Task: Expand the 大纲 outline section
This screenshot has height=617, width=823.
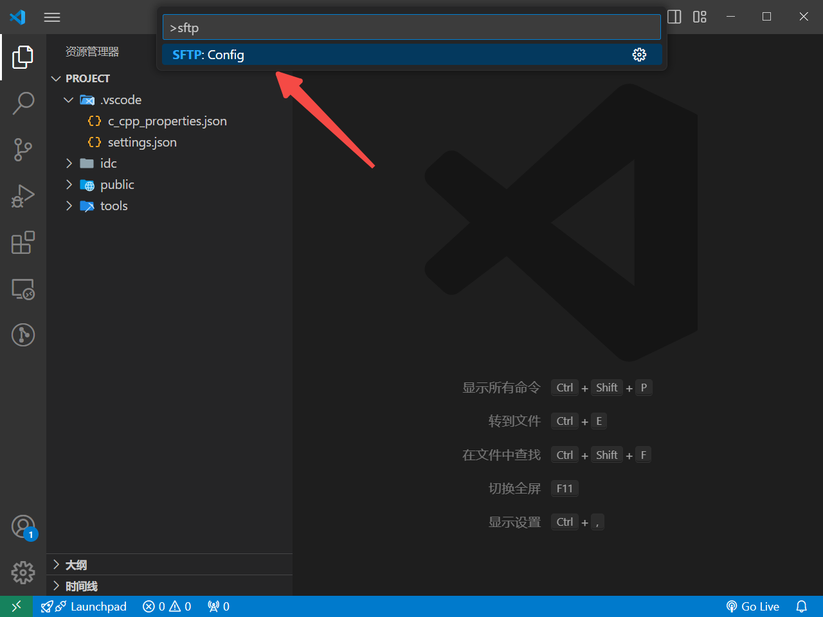Action: pos(170,564)
